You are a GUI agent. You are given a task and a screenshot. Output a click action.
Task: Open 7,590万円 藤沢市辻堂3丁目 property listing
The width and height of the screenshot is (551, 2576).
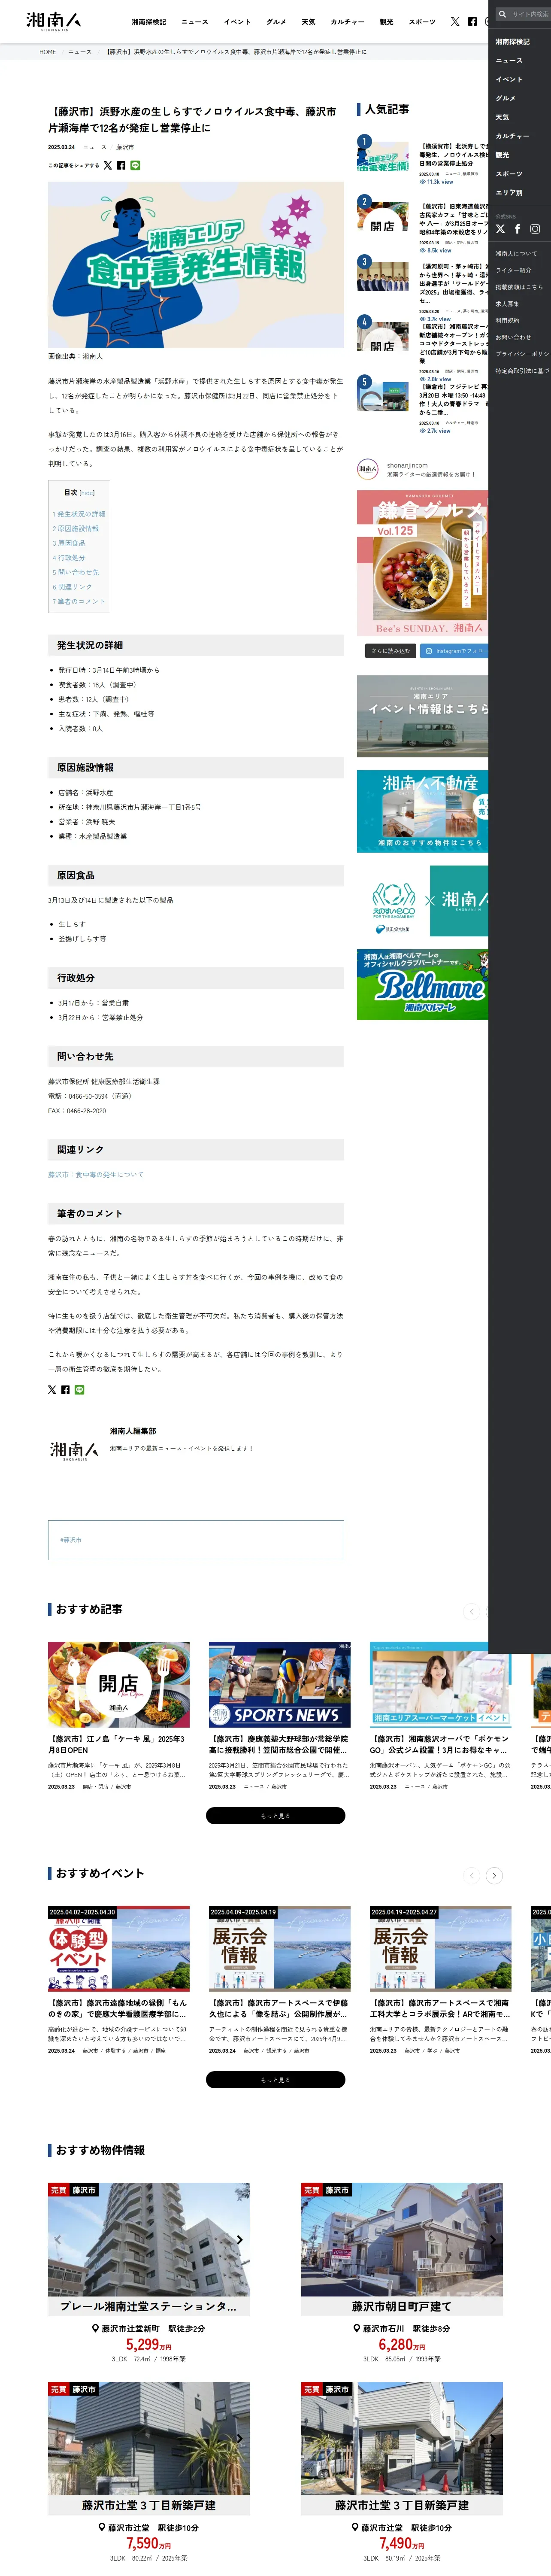coord(148,2472)
